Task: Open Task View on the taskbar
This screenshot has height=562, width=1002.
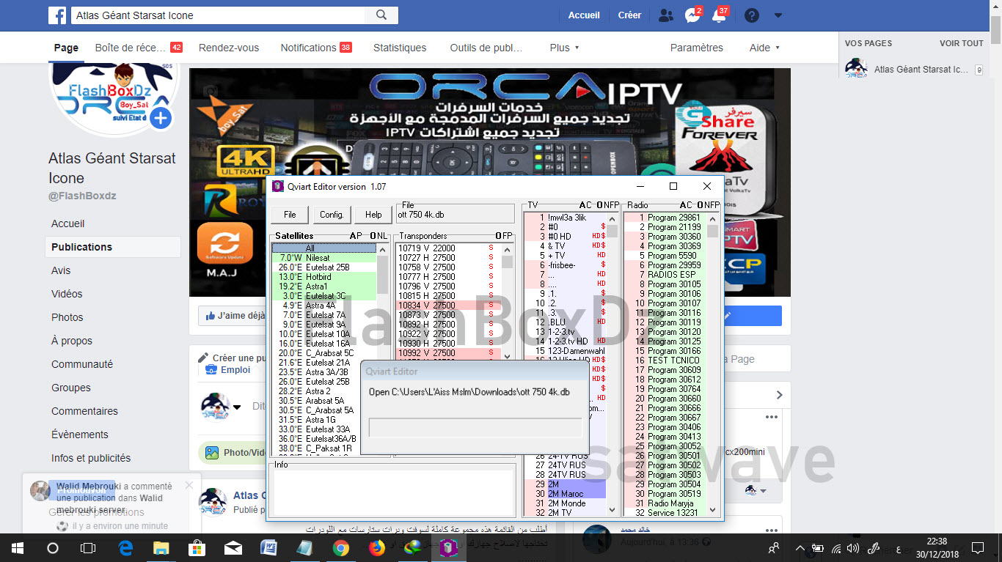Action: (88, 547)
